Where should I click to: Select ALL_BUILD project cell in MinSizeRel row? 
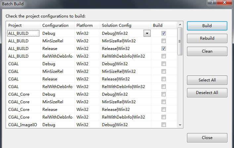coord(23,41)
